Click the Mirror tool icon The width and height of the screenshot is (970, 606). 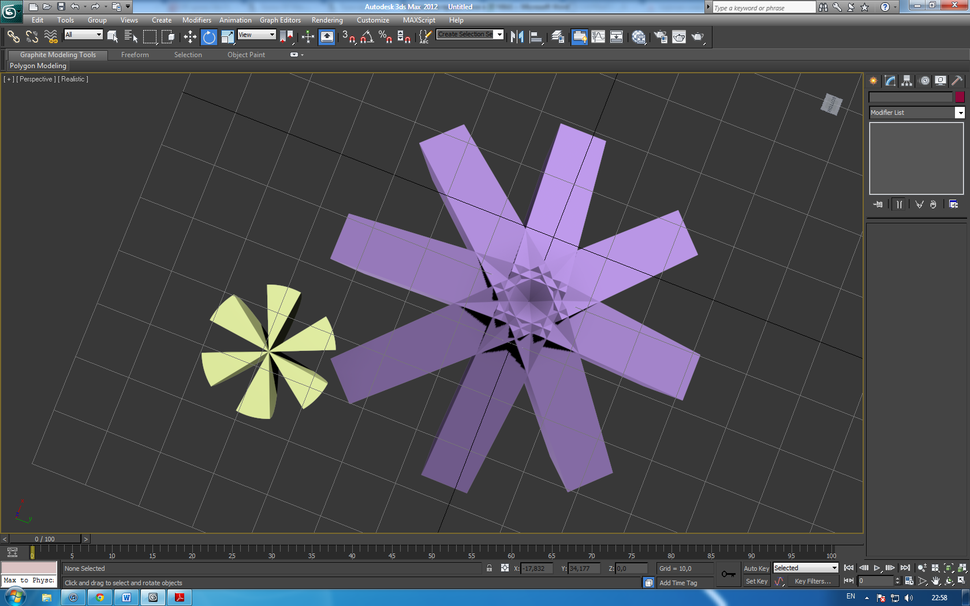[x=517, y=37]
